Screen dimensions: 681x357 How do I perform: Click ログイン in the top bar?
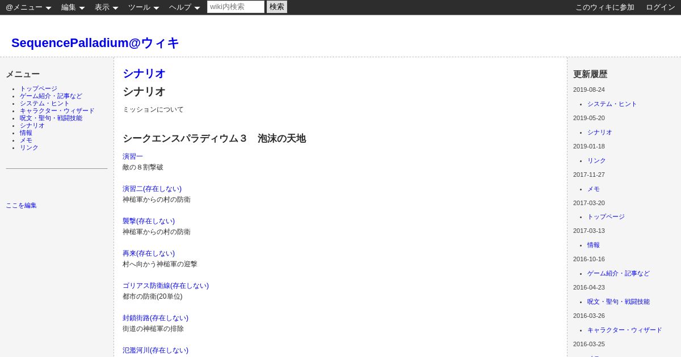[x=661, y=7]
